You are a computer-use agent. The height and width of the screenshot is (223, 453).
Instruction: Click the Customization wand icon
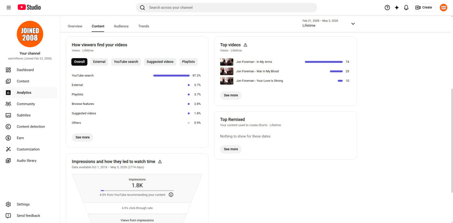(8, 149)
